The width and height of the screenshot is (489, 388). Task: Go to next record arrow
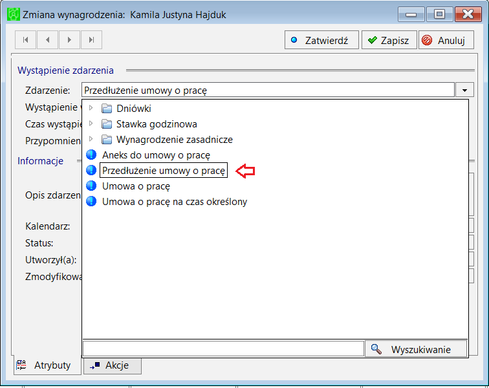[x=69, y=40]
